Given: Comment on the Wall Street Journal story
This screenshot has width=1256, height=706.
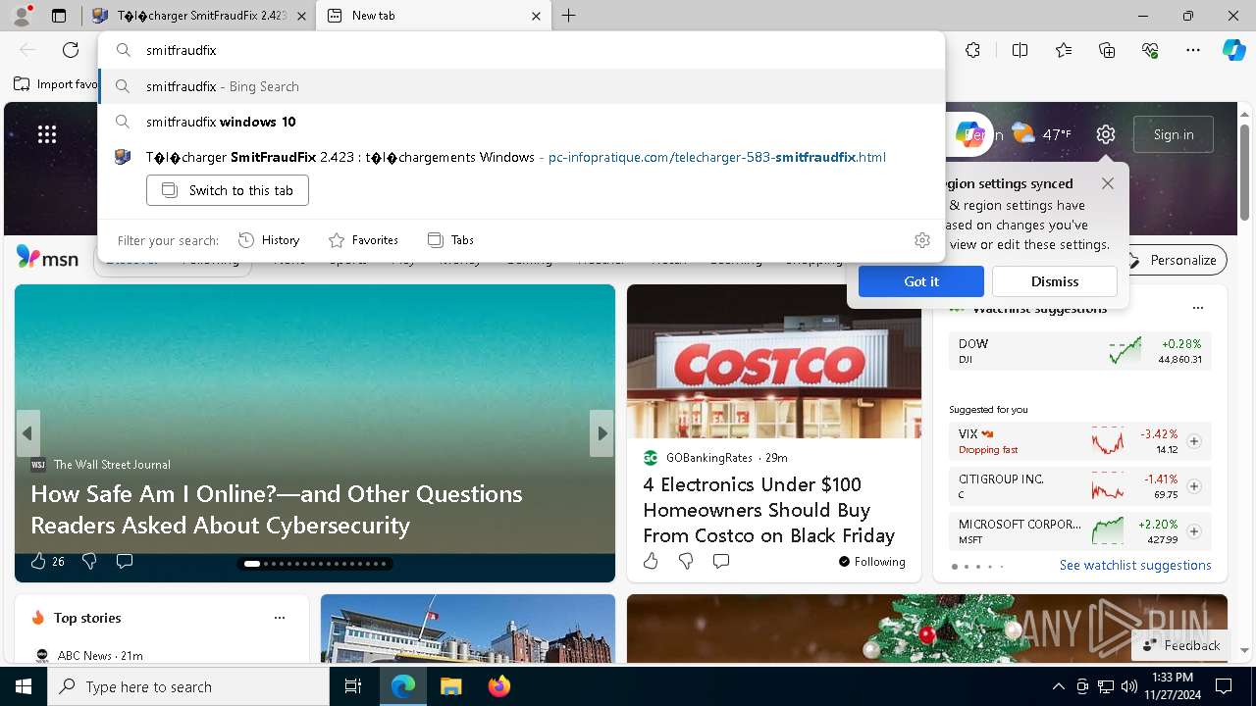Looking at the screenshot, I should (125, 561).
